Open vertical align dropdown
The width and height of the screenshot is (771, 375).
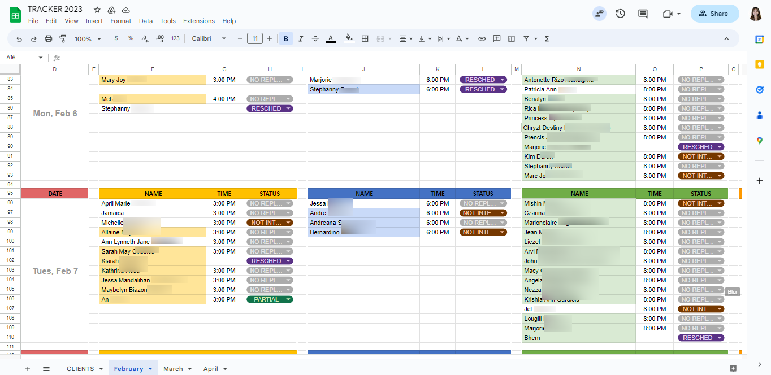click(425, 39)
